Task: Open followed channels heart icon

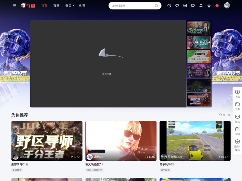Action: pos(177,6)
